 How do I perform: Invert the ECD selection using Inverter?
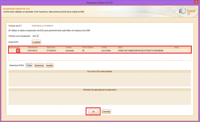(49, 65)
